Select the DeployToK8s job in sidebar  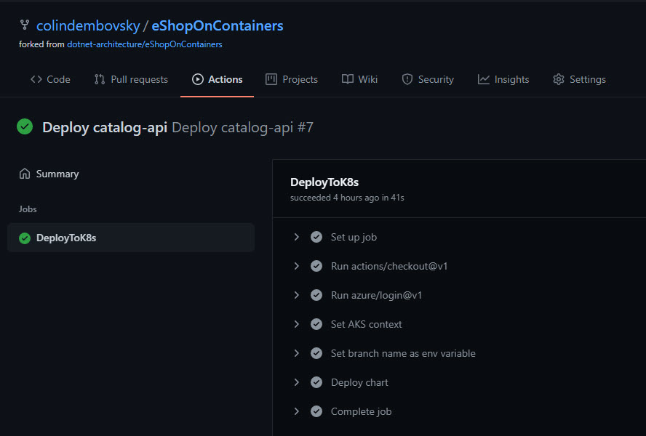pos(131,238)
